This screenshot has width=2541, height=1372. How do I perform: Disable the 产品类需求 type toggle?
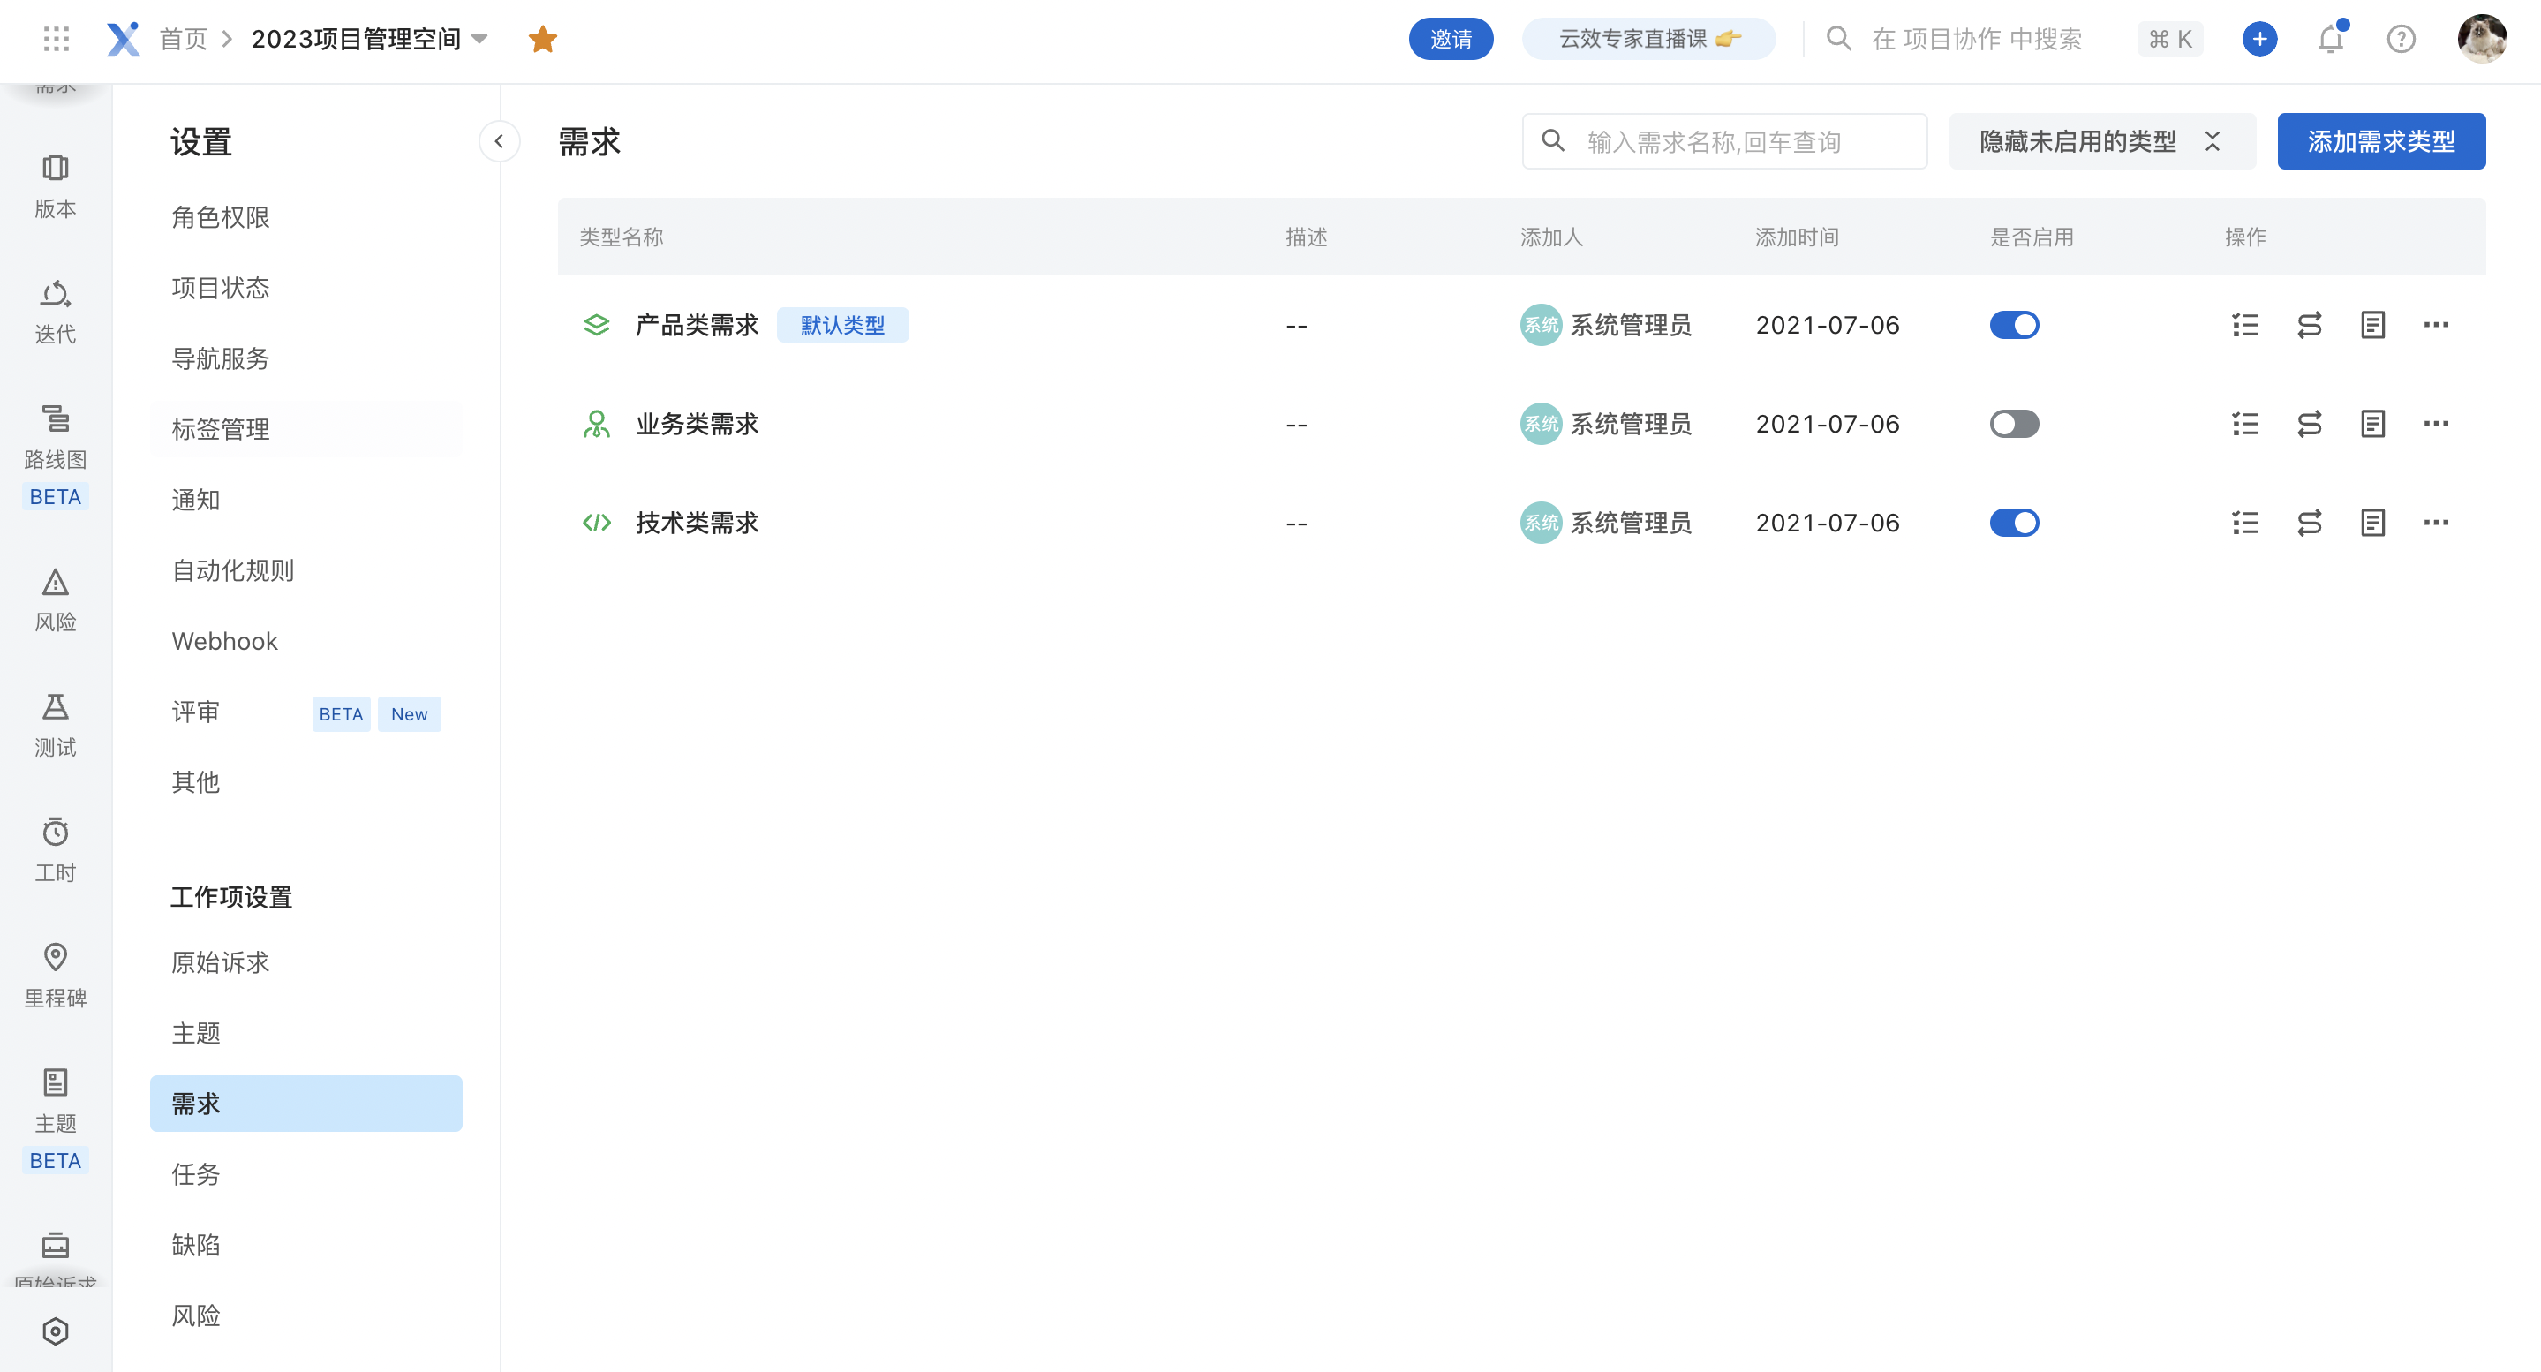[x=2013, y=325]
